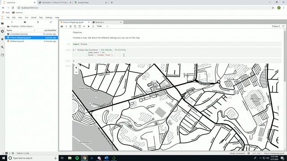Click the Mode: Command status bar text
This screenshot has height=161, width=287.
237,153
